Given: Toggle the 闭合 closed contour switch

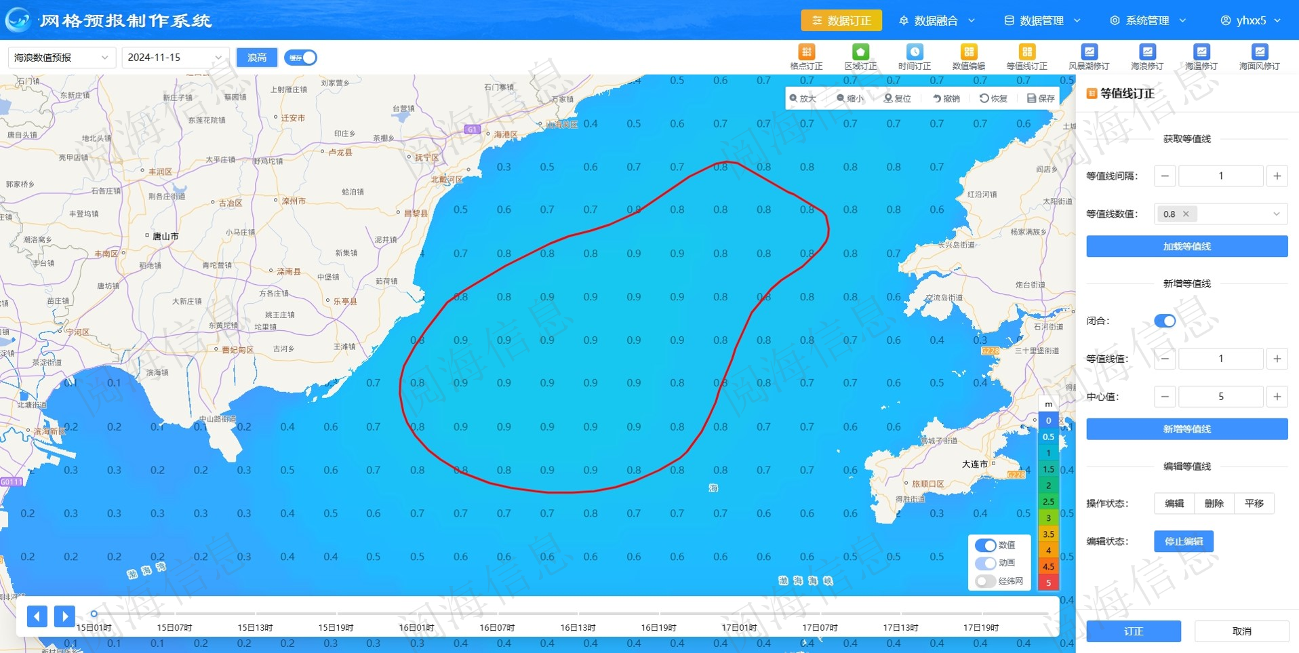Looking at the screenshot, I should pos(1165,321).
